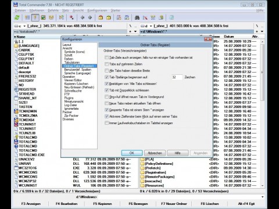Select 'Symbole (Icons)' configuration page
This screenshot has width=279, height=209.
74,52
